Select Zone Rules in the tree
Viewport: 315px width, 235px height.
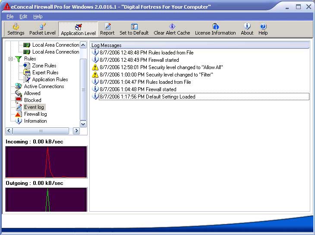point(44,66)
